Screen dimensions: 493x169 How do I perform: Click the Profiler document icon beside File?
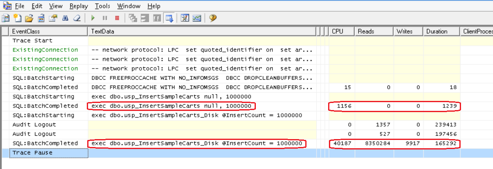[7, 6]
